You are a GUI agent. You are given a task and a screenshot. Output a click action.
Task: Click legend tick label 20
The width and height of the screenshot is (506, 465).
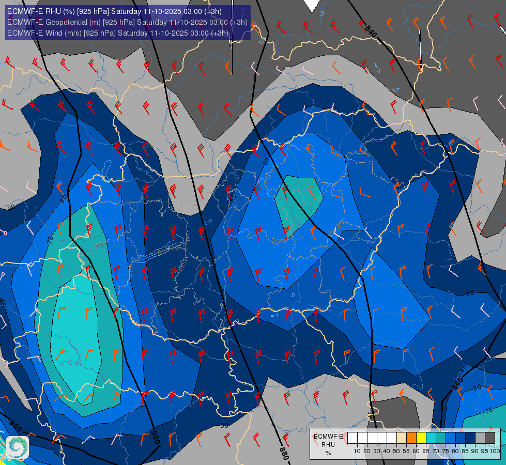click(367, 451)
